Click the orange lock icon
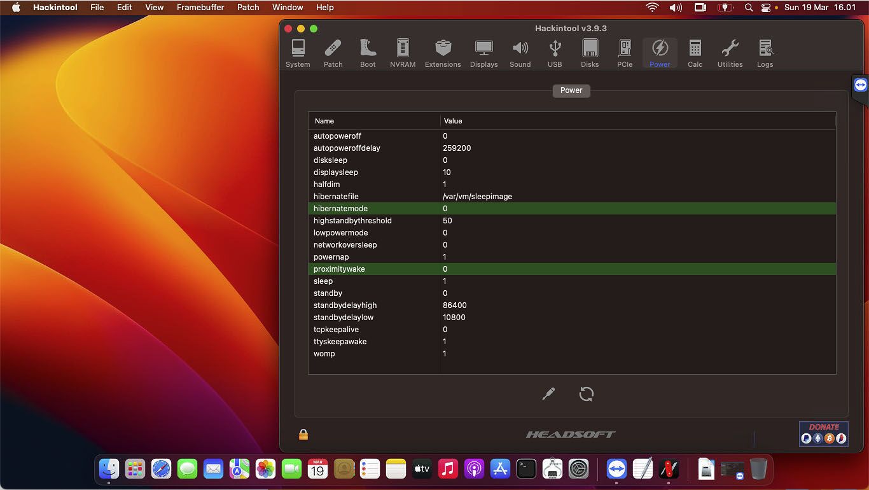The image size is (869, 490). coord(303,435)
